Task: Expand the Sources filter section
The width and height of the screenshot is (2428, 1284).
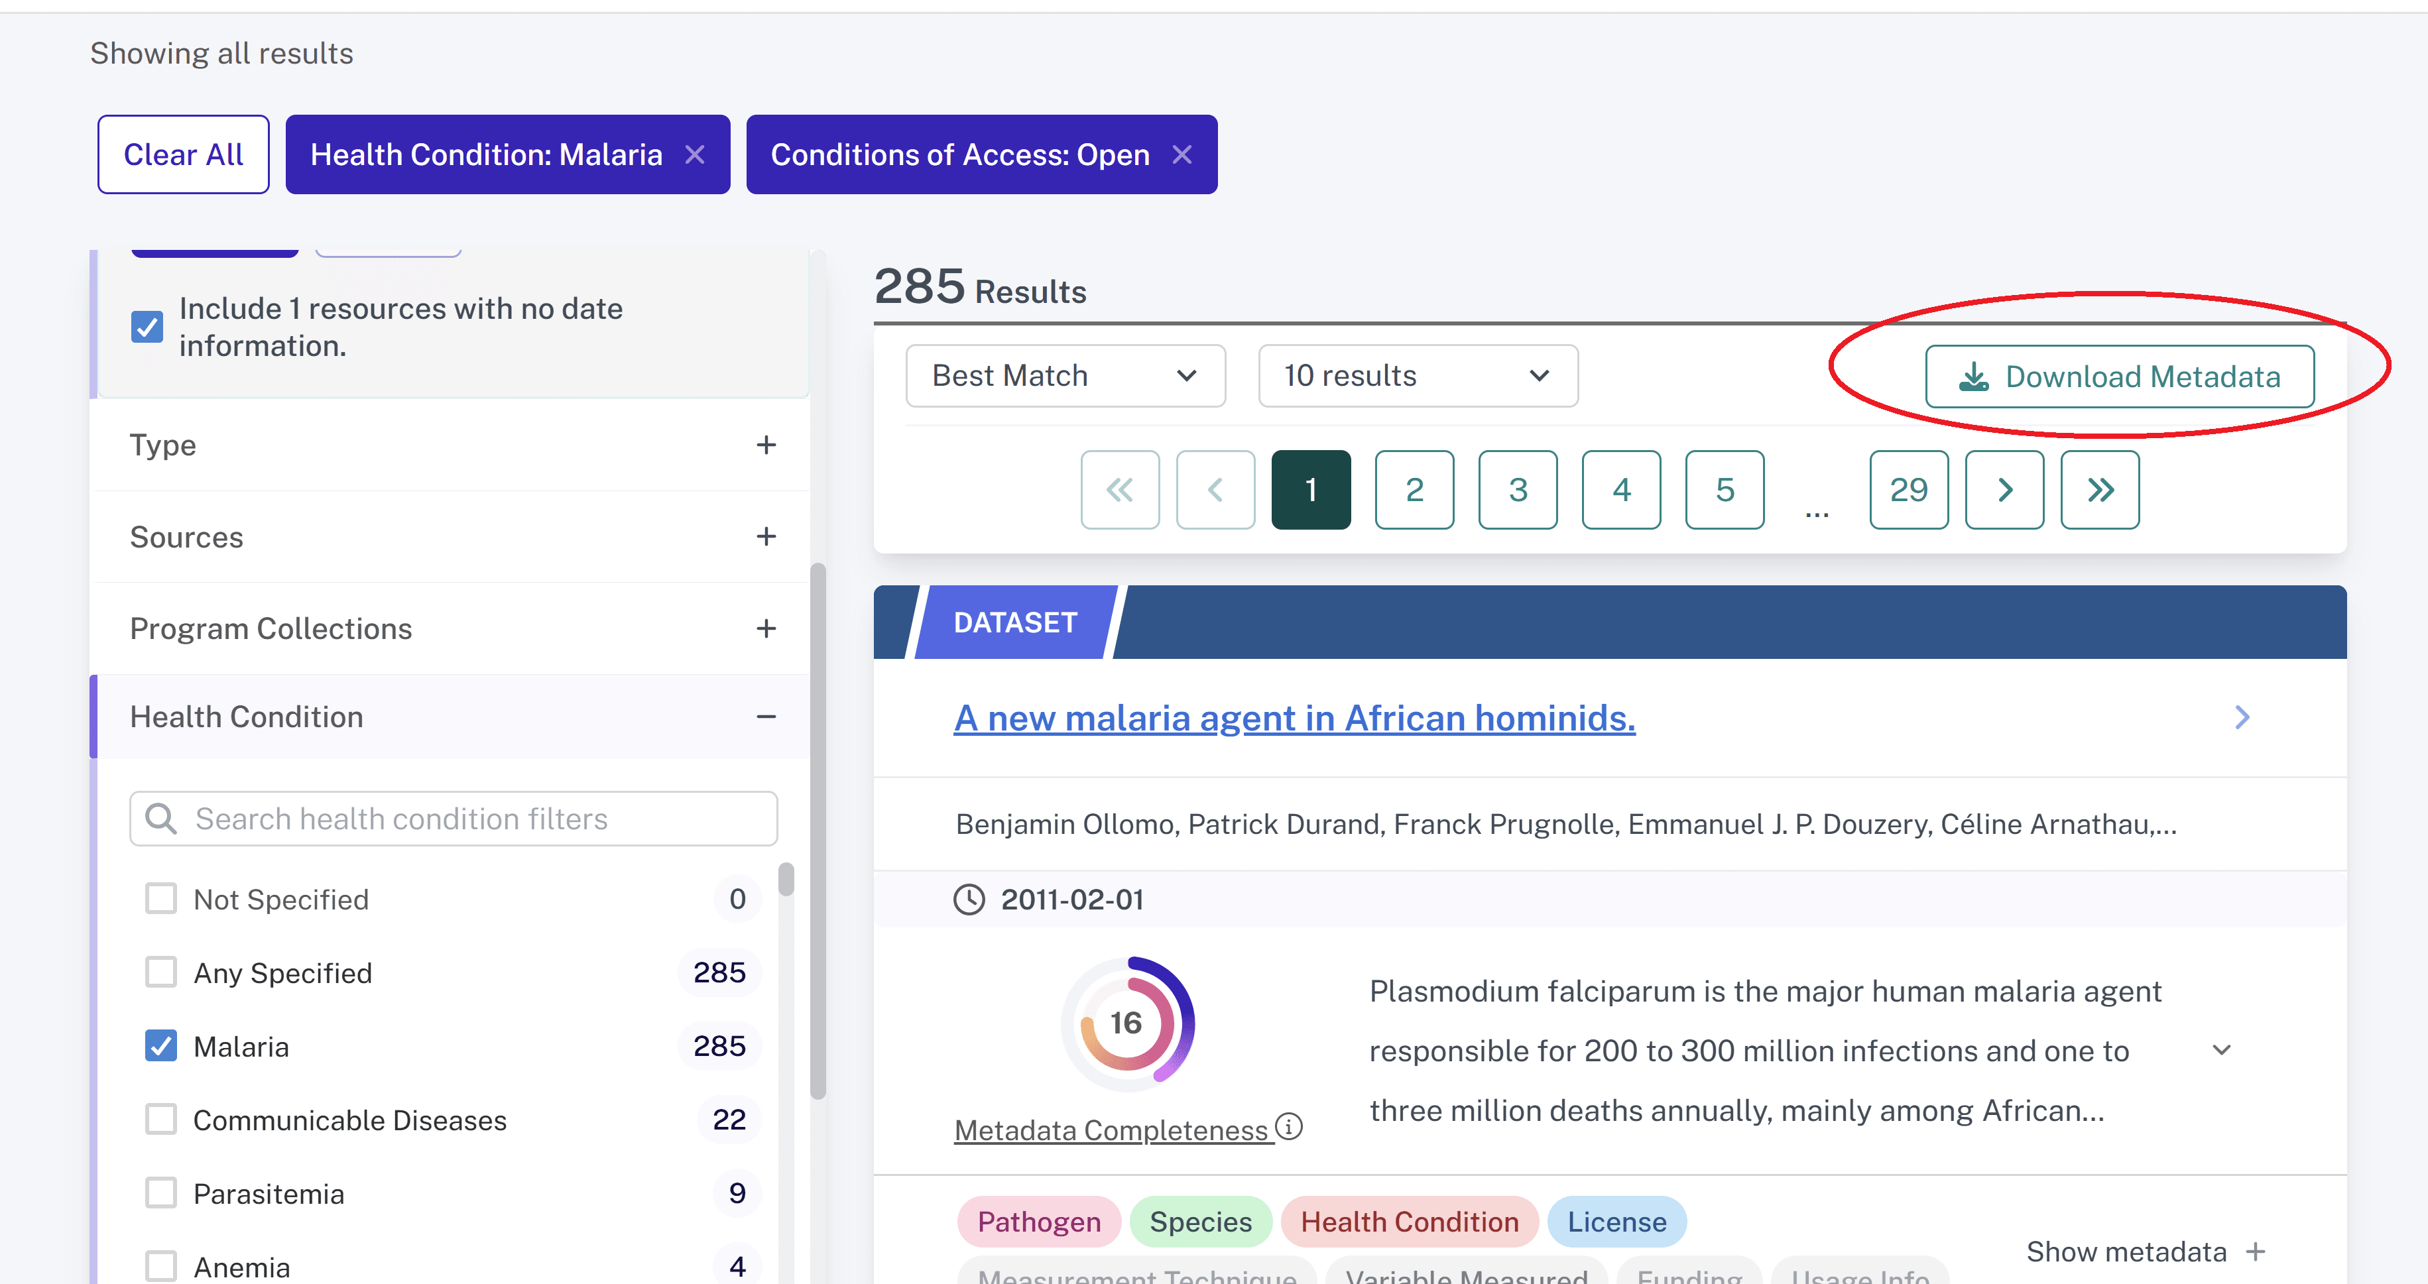Action: tap(451, 537)
